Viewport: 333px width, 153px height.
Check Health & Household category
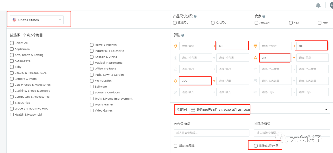(x=12, y=115)
